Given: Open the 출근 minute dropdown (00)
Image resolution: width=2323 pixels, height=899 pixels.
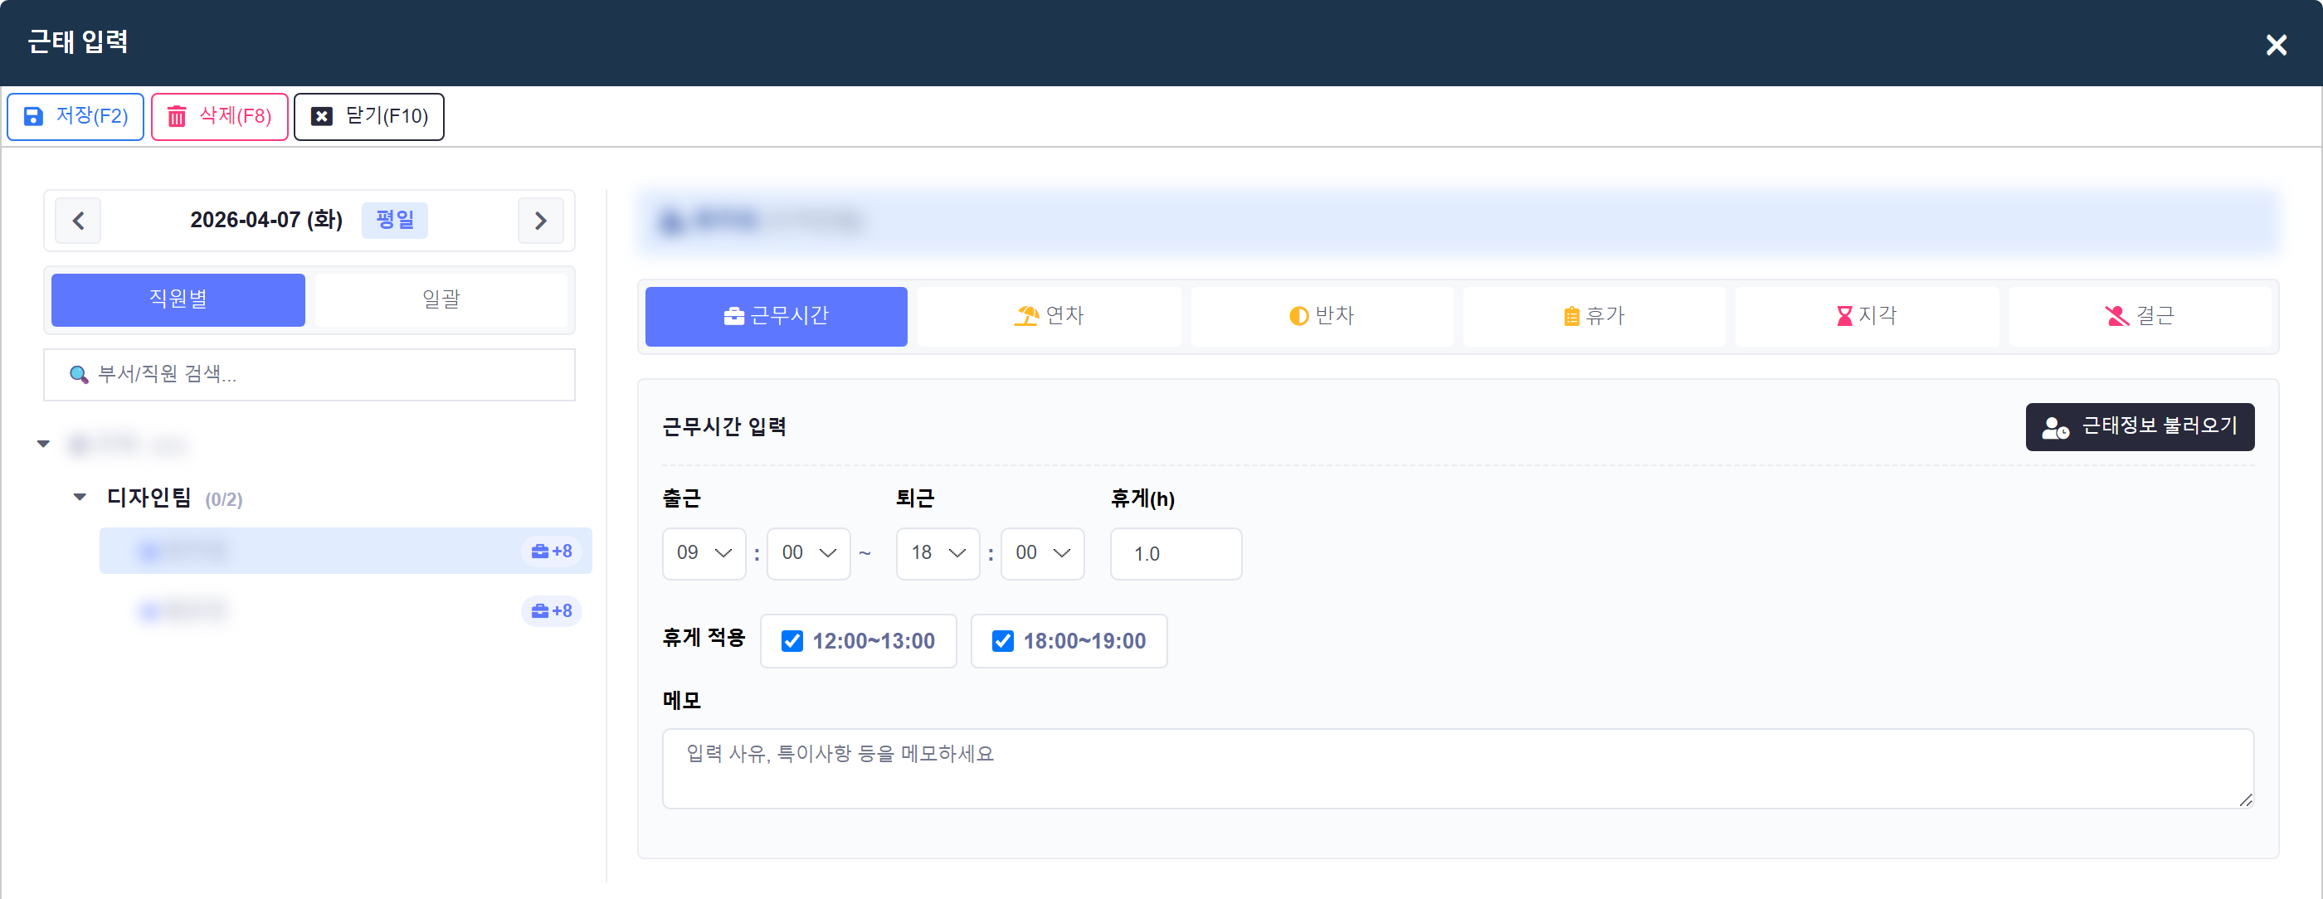Looking at the screenshot, I should coord(808,552).
